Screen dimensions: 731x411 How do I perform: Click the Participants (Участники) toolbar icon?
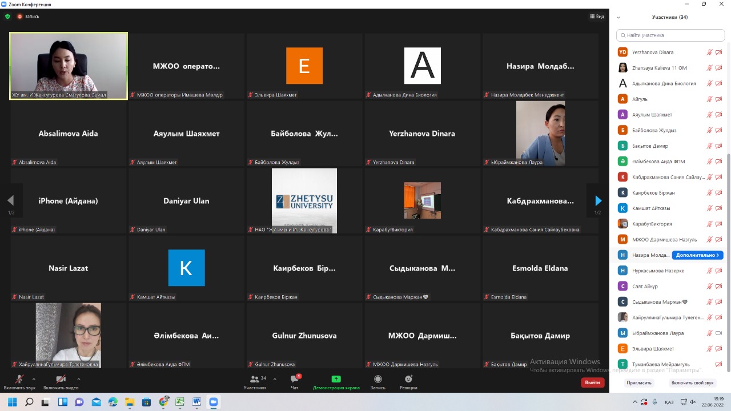pyautogui.click(x=255, y=380)
